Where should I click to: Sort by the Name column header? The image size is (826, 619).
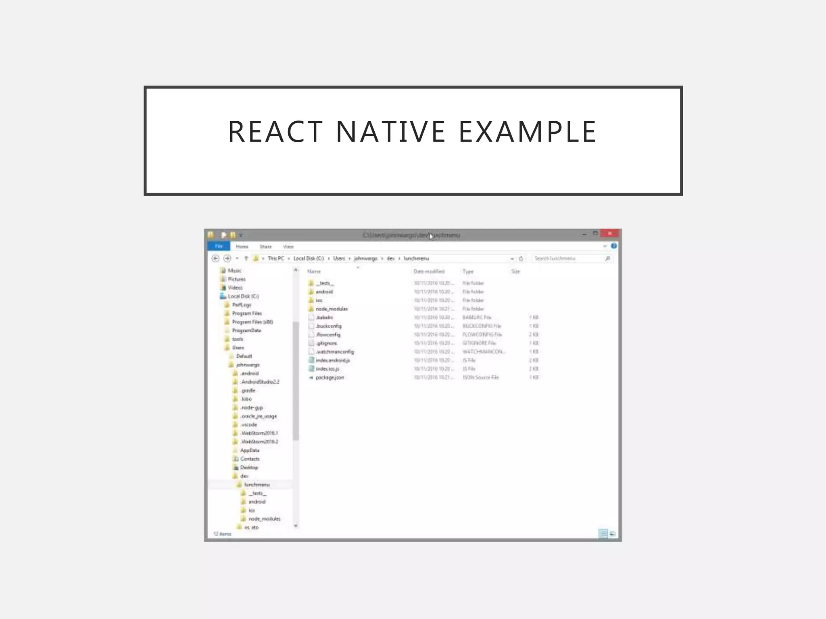point(314,271)
